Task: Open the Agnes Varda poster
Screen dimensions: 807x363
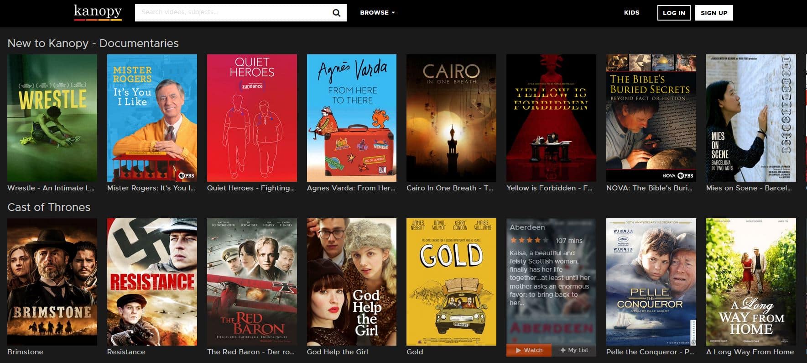Action: point(352,118)
